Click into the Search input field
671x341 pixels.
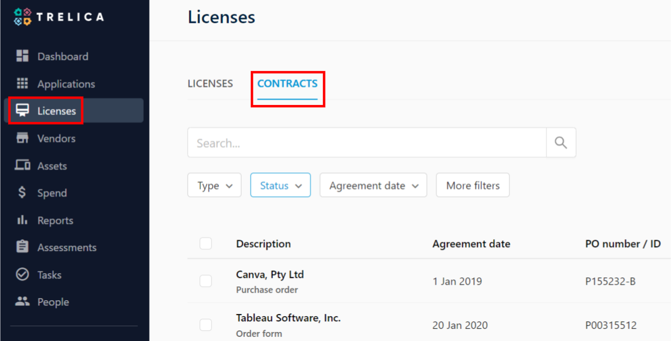pos(367,143)
